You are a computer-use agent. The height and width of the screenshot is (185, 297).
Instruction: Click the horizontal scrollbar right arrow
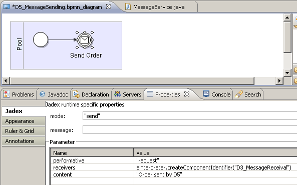pos(279,81)
